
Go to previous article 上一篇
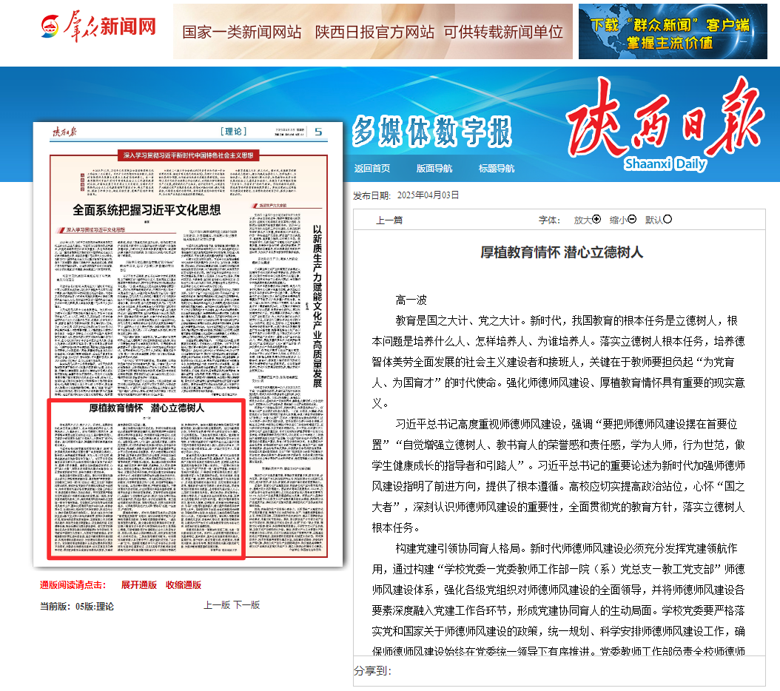coord(389,220)
